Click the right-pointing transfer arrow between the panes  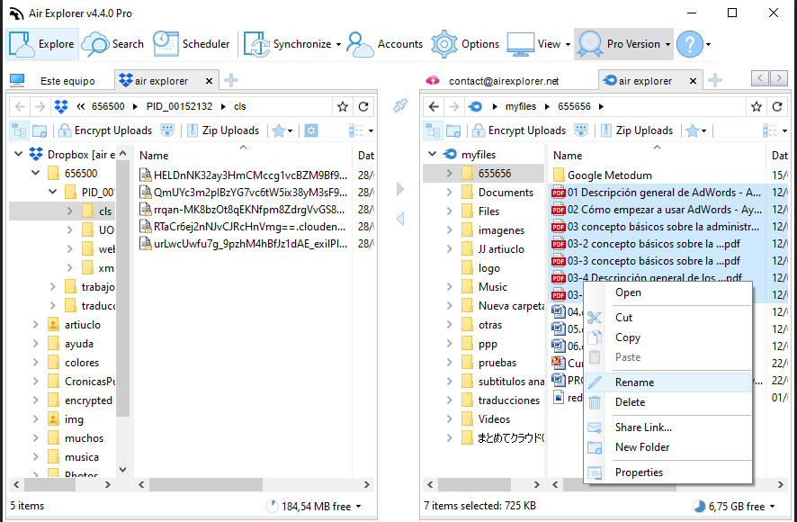tap(400, 189)
